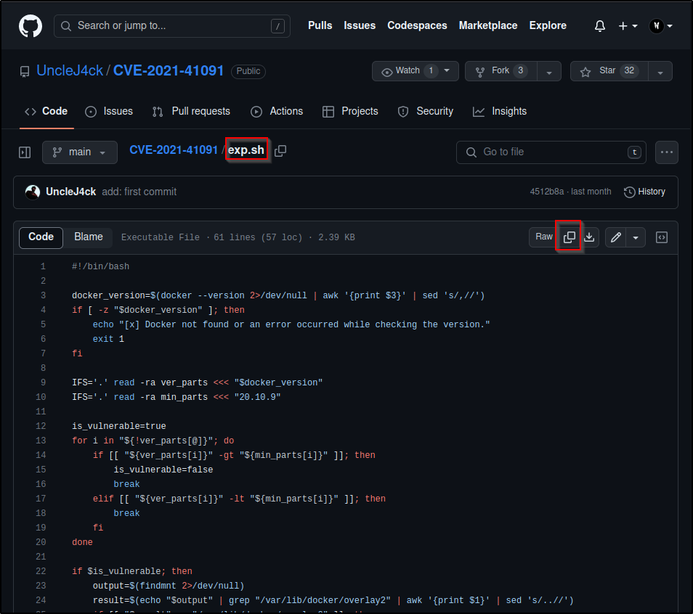Copy the file path icon next to exp.sh

coord(280,151)
